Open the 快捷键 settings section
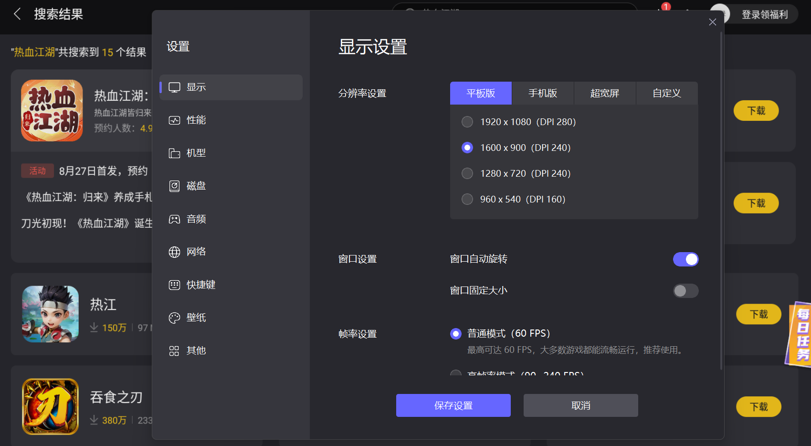 tap(231, 285)
